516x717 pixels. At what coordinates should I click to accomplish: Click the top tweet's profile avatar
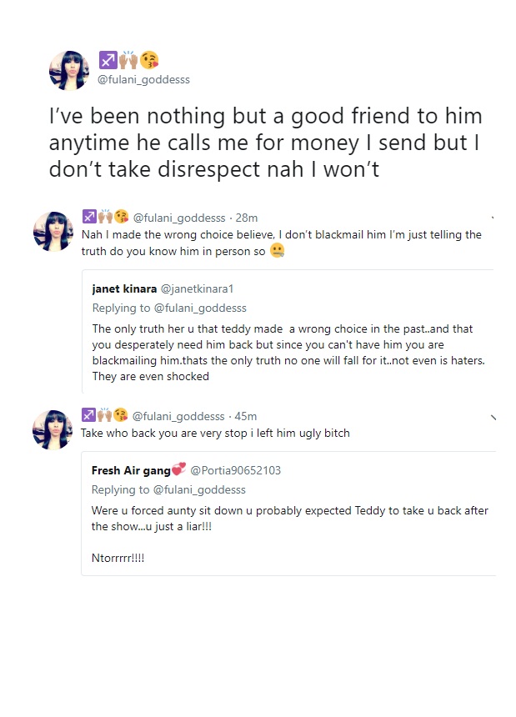(x=69, y=71)
